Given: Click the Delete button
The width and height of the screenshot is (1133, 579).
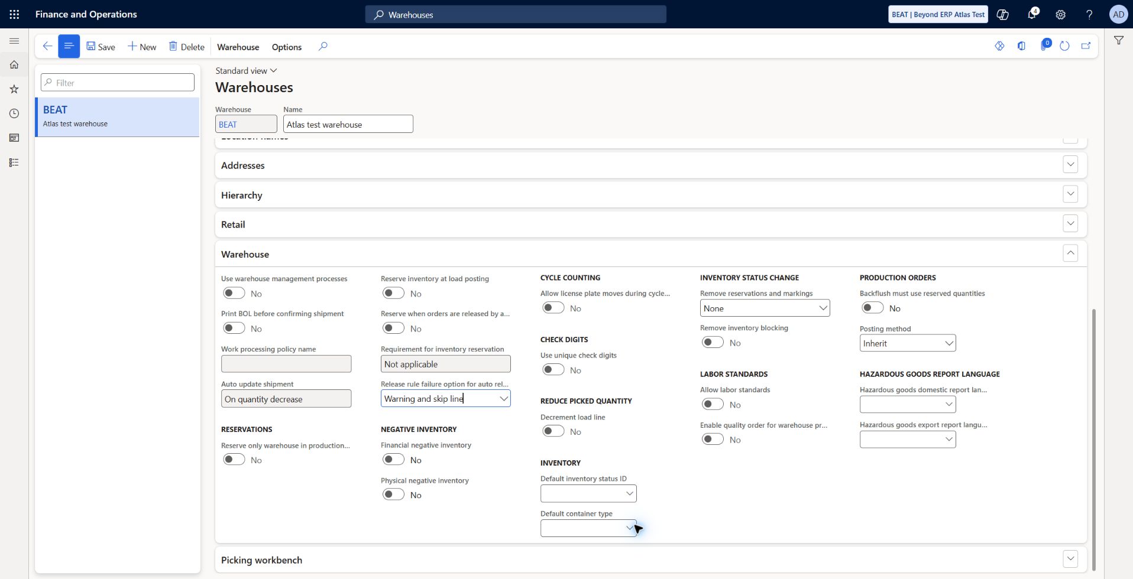Looking at the screenshot, I should coord(186,47).
